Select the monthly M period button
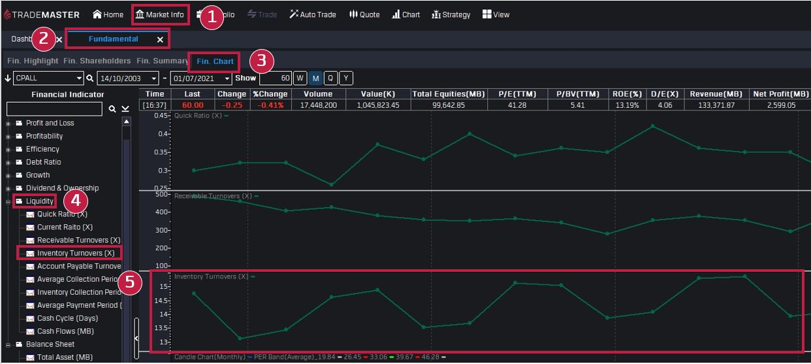The width and height of the screenshot is (811, 364). coord(315,78)
